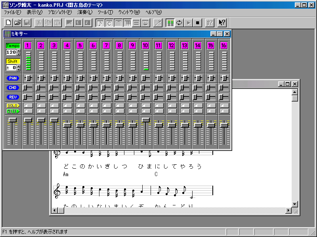Image resolution: width=317 pixels, height=237 pixels.
Task: Toggle MUTE for channel 1
Action: (28, 111)
